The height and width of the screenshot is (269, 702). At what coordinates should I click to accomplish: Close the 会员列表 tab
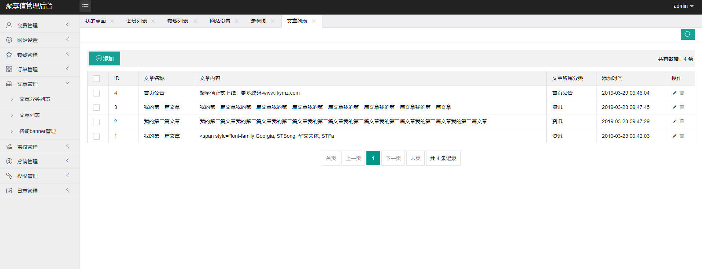point(153,21)
